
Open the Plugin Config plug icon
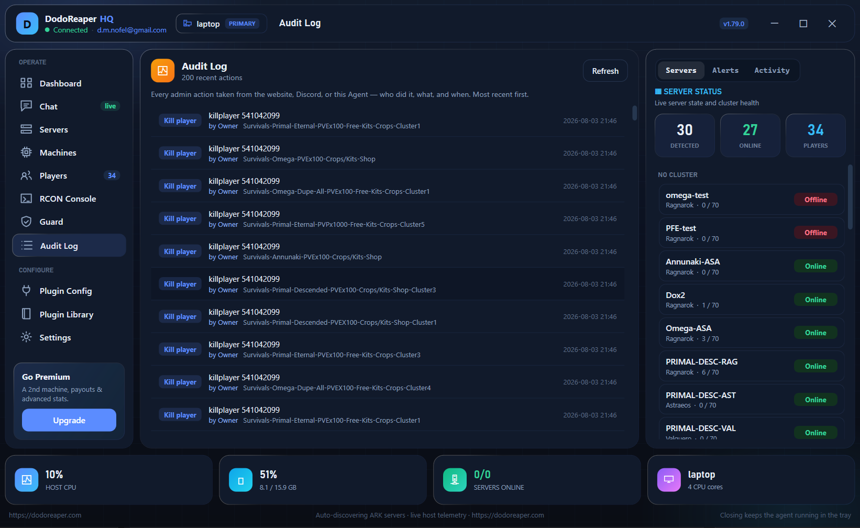26,291
